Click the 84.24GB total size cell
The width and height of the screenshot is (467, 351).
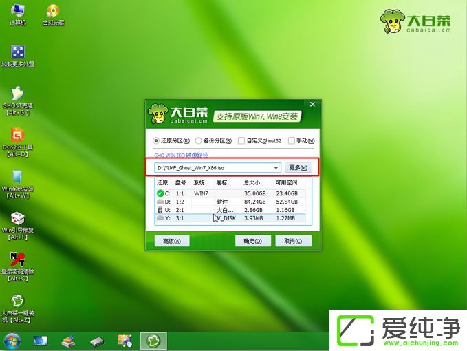[x=255, y=202]
